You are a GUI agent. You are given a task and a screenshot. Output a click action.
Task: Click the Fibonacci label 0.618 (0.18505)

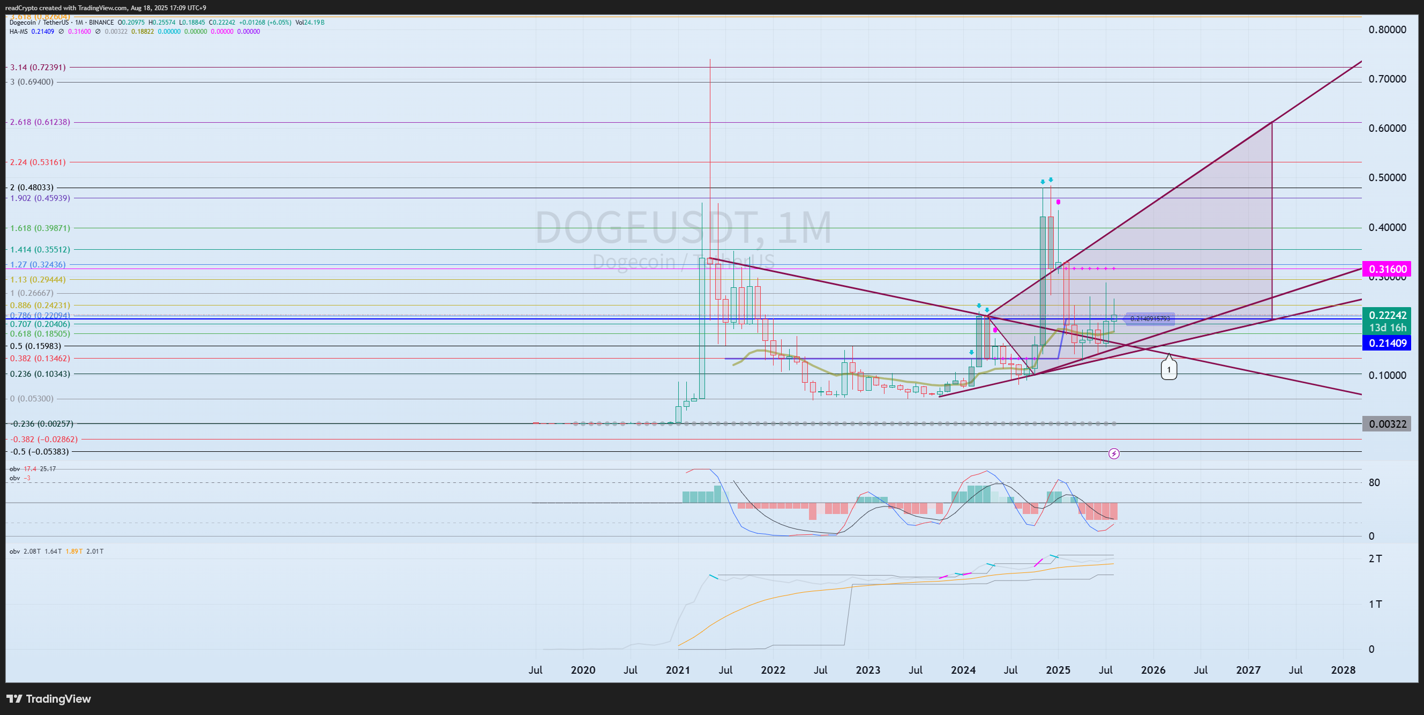pos(40,333)
